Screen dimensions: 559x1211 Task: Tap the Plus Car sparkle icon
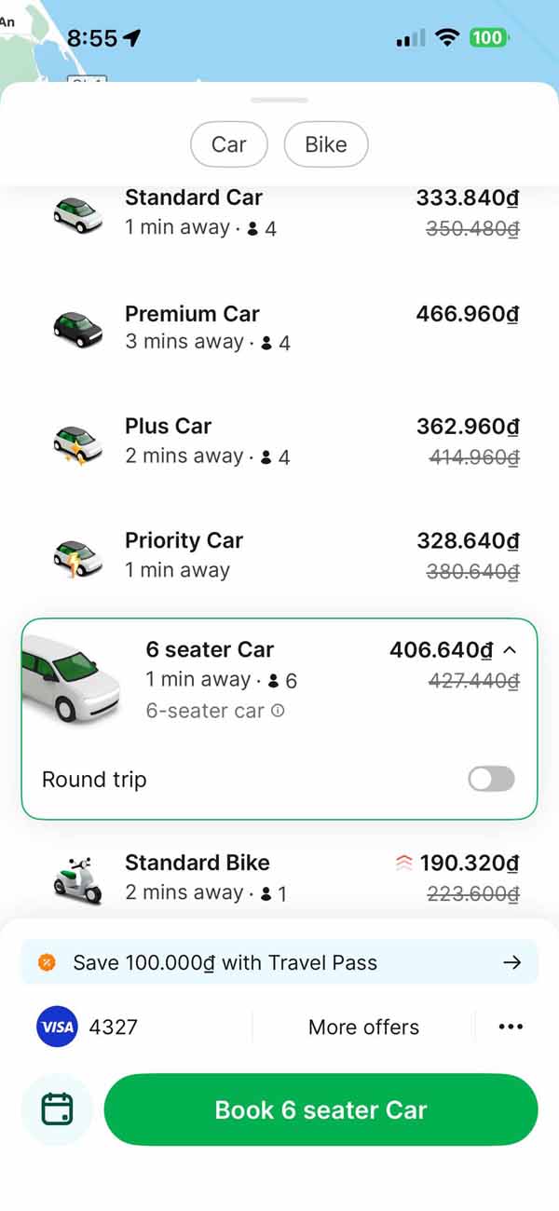tap(76, 442)
